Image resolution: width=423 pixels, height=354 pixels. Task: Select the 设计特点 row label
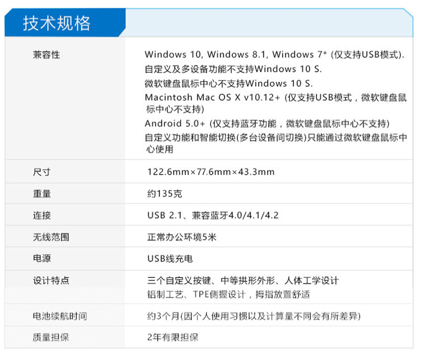coord(51,280)
